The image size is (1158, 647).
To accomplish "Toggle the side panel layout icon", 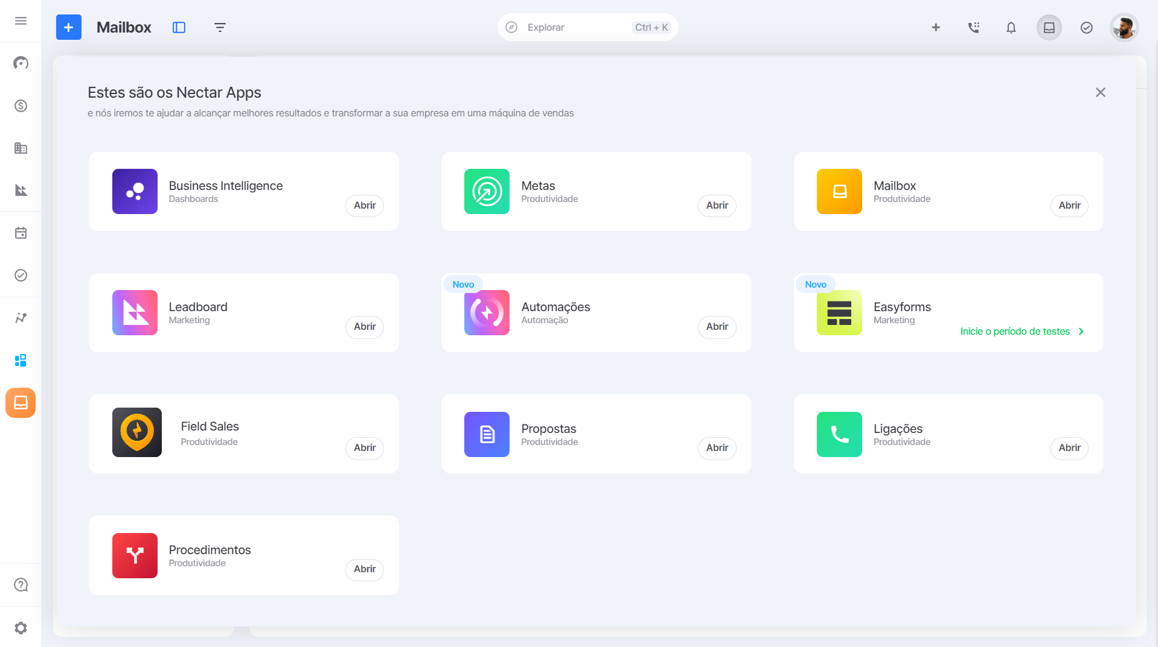I will point(179,27).
